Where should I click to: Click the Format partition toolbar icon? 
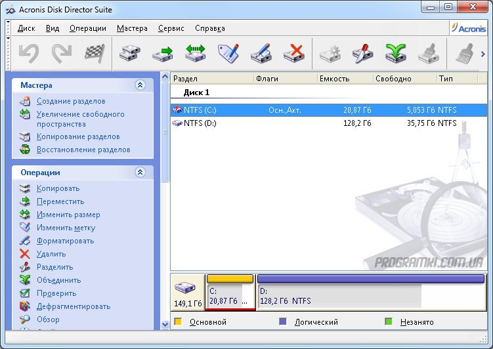point(261,52)
